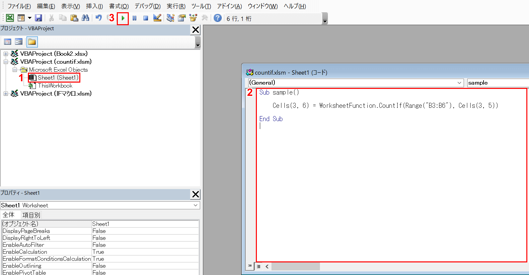Screen dimensions: 529x275
Task: Click the View Microsoft Excel icon
Action: pos(10,18)
